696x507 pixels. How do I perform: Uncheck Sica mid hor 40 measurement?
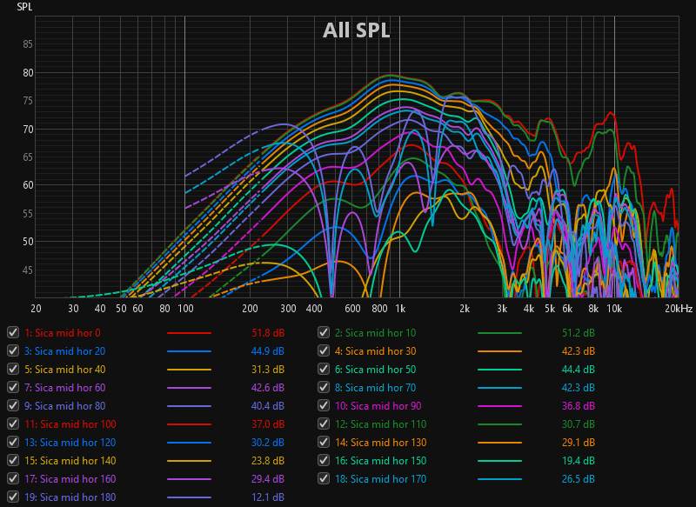(x=13, y=369)
